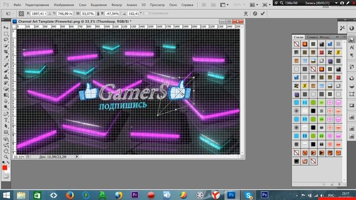This screenshot has width=356, height=200.
Task: Clear style button in Styles panel
Action: click(x=324, y=184)
